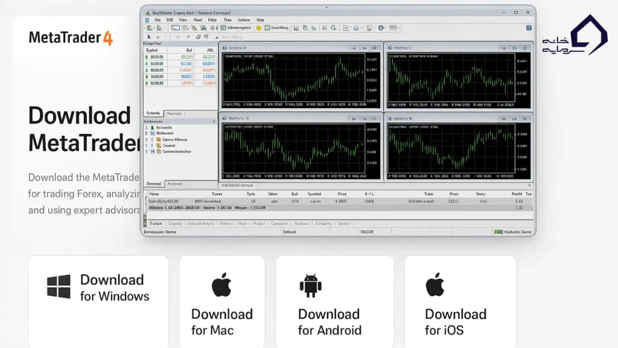Click the yellow round icon in the toolbar

[258, 28]
